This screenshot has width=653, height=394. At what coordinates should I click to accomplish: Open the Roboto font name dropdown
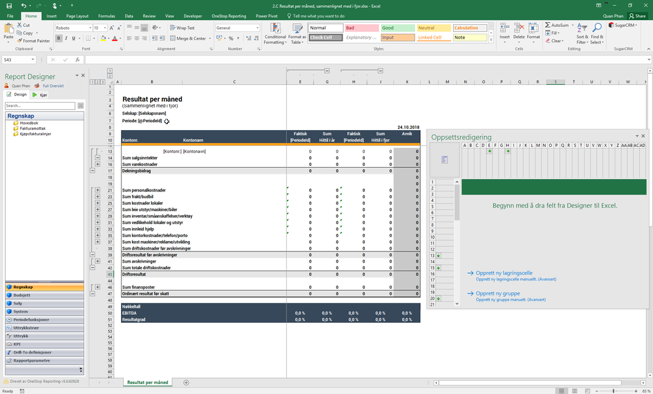90,28
